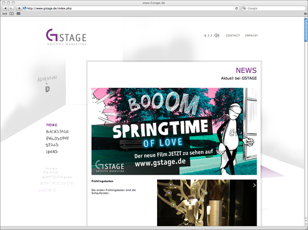
Task: Switch to background style 2
Action: pos(208,35)
